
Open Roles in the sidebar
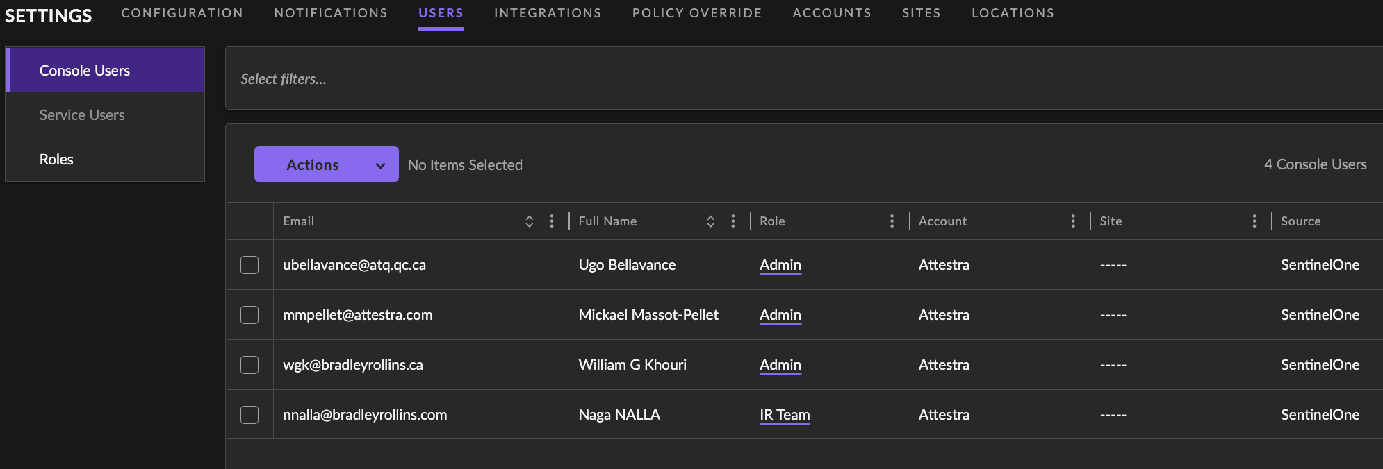point(56,160)
